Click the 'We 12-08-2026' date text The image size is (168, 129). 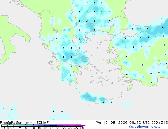click(112, 123)
